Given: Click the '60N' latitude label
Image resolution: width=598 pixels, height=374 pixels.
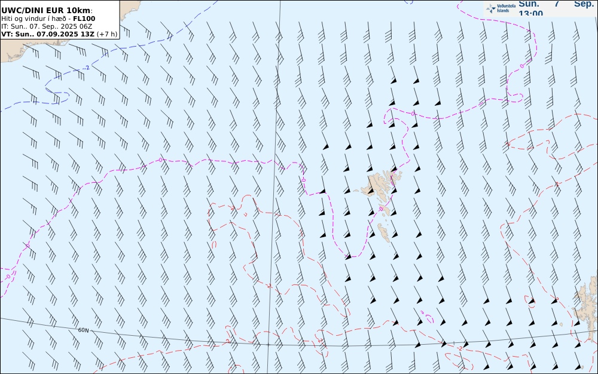Looking at the screenshot, I should pos(83,330).
